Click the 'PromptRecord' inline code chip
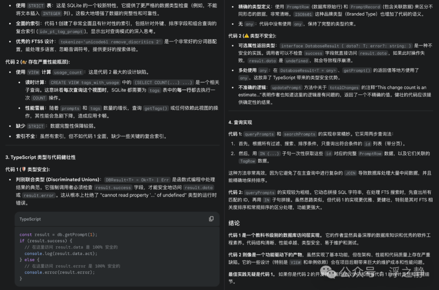Image resolution: width=439 pixels, height=290 pixels. click(365, 7)
